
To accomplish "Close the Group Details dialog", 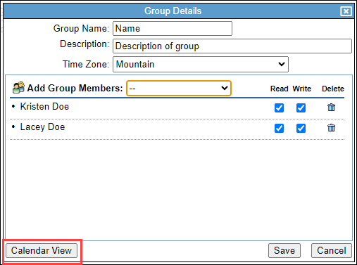I will (346, 11).
